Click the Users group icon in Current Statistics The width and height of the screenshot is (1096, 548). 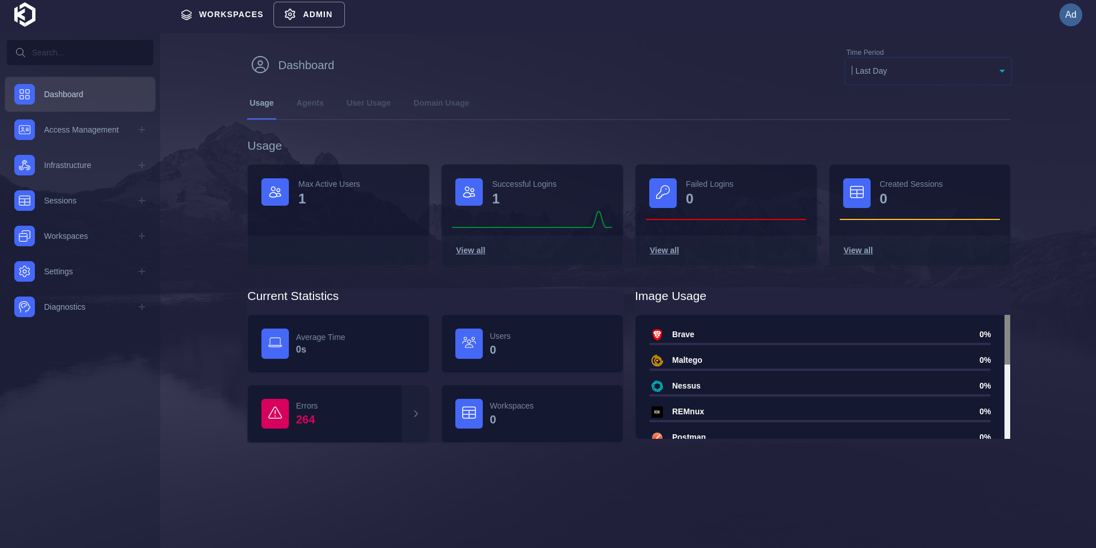pyautogui.click(x=469, y=343)
